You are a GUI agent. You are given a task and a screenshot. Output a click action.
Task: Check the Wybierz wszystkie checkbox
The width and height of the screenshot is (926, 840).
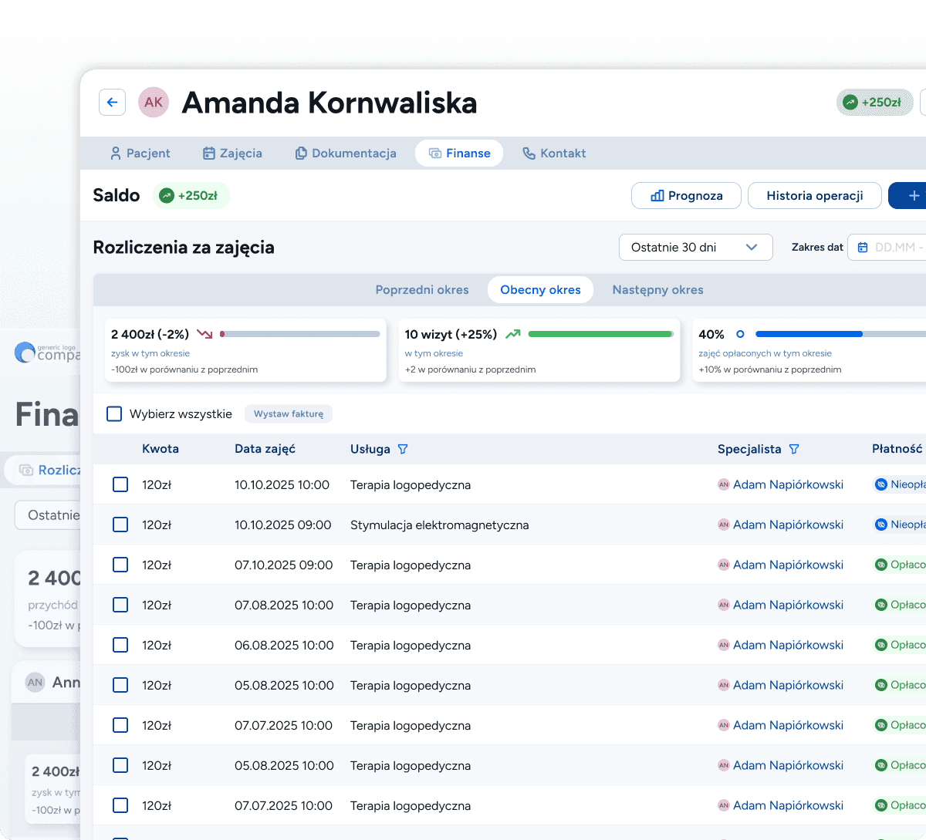coord(114,414)
